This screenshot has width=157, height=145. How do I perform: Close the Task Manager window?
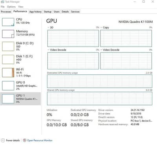click(x=153, y=2)
